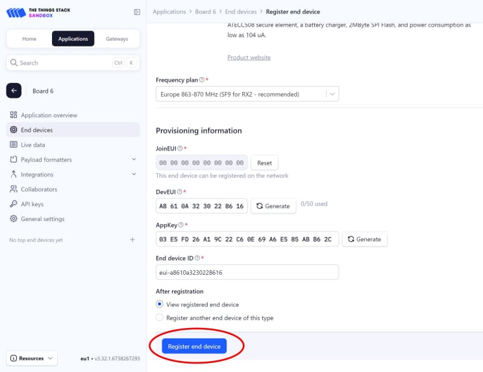Open DevEUI help tooltip icon
The image size is (483, 372).
pyautogui.click(x=179, y=192)
